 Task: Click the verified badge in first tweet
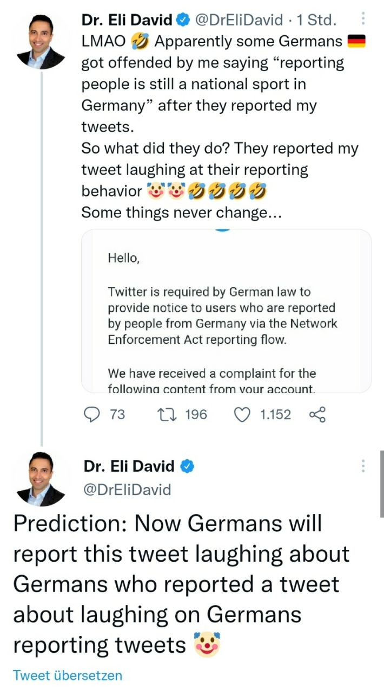coord(183,21)
